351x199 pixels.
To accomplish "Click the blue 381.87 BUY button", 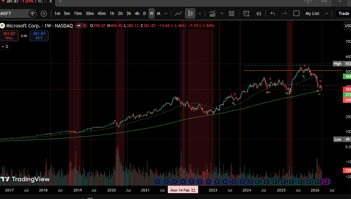I will click(x=39, y=36).
